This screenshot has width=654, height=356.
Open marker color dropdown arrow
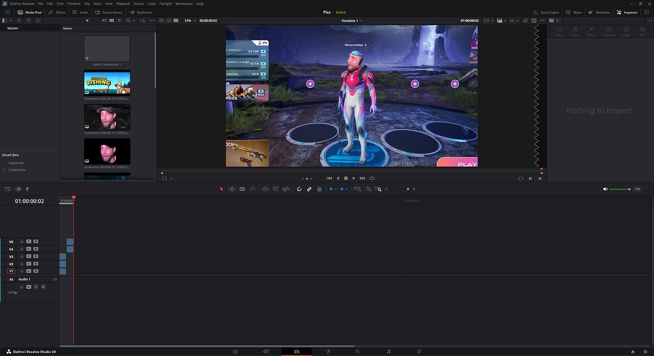point(347,189)
